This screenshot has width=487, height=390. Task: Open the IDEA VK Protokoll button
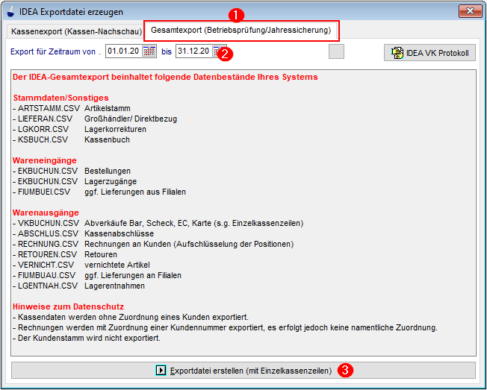429,53
